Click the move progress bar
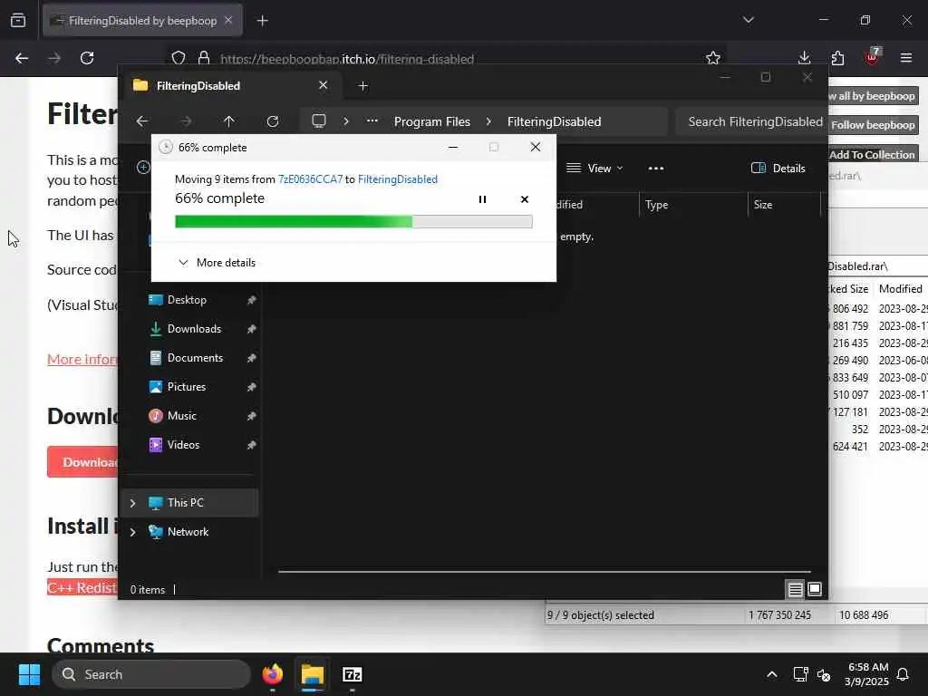The width and height of the screenshot is (928, 696). click(x=353, y=222)
